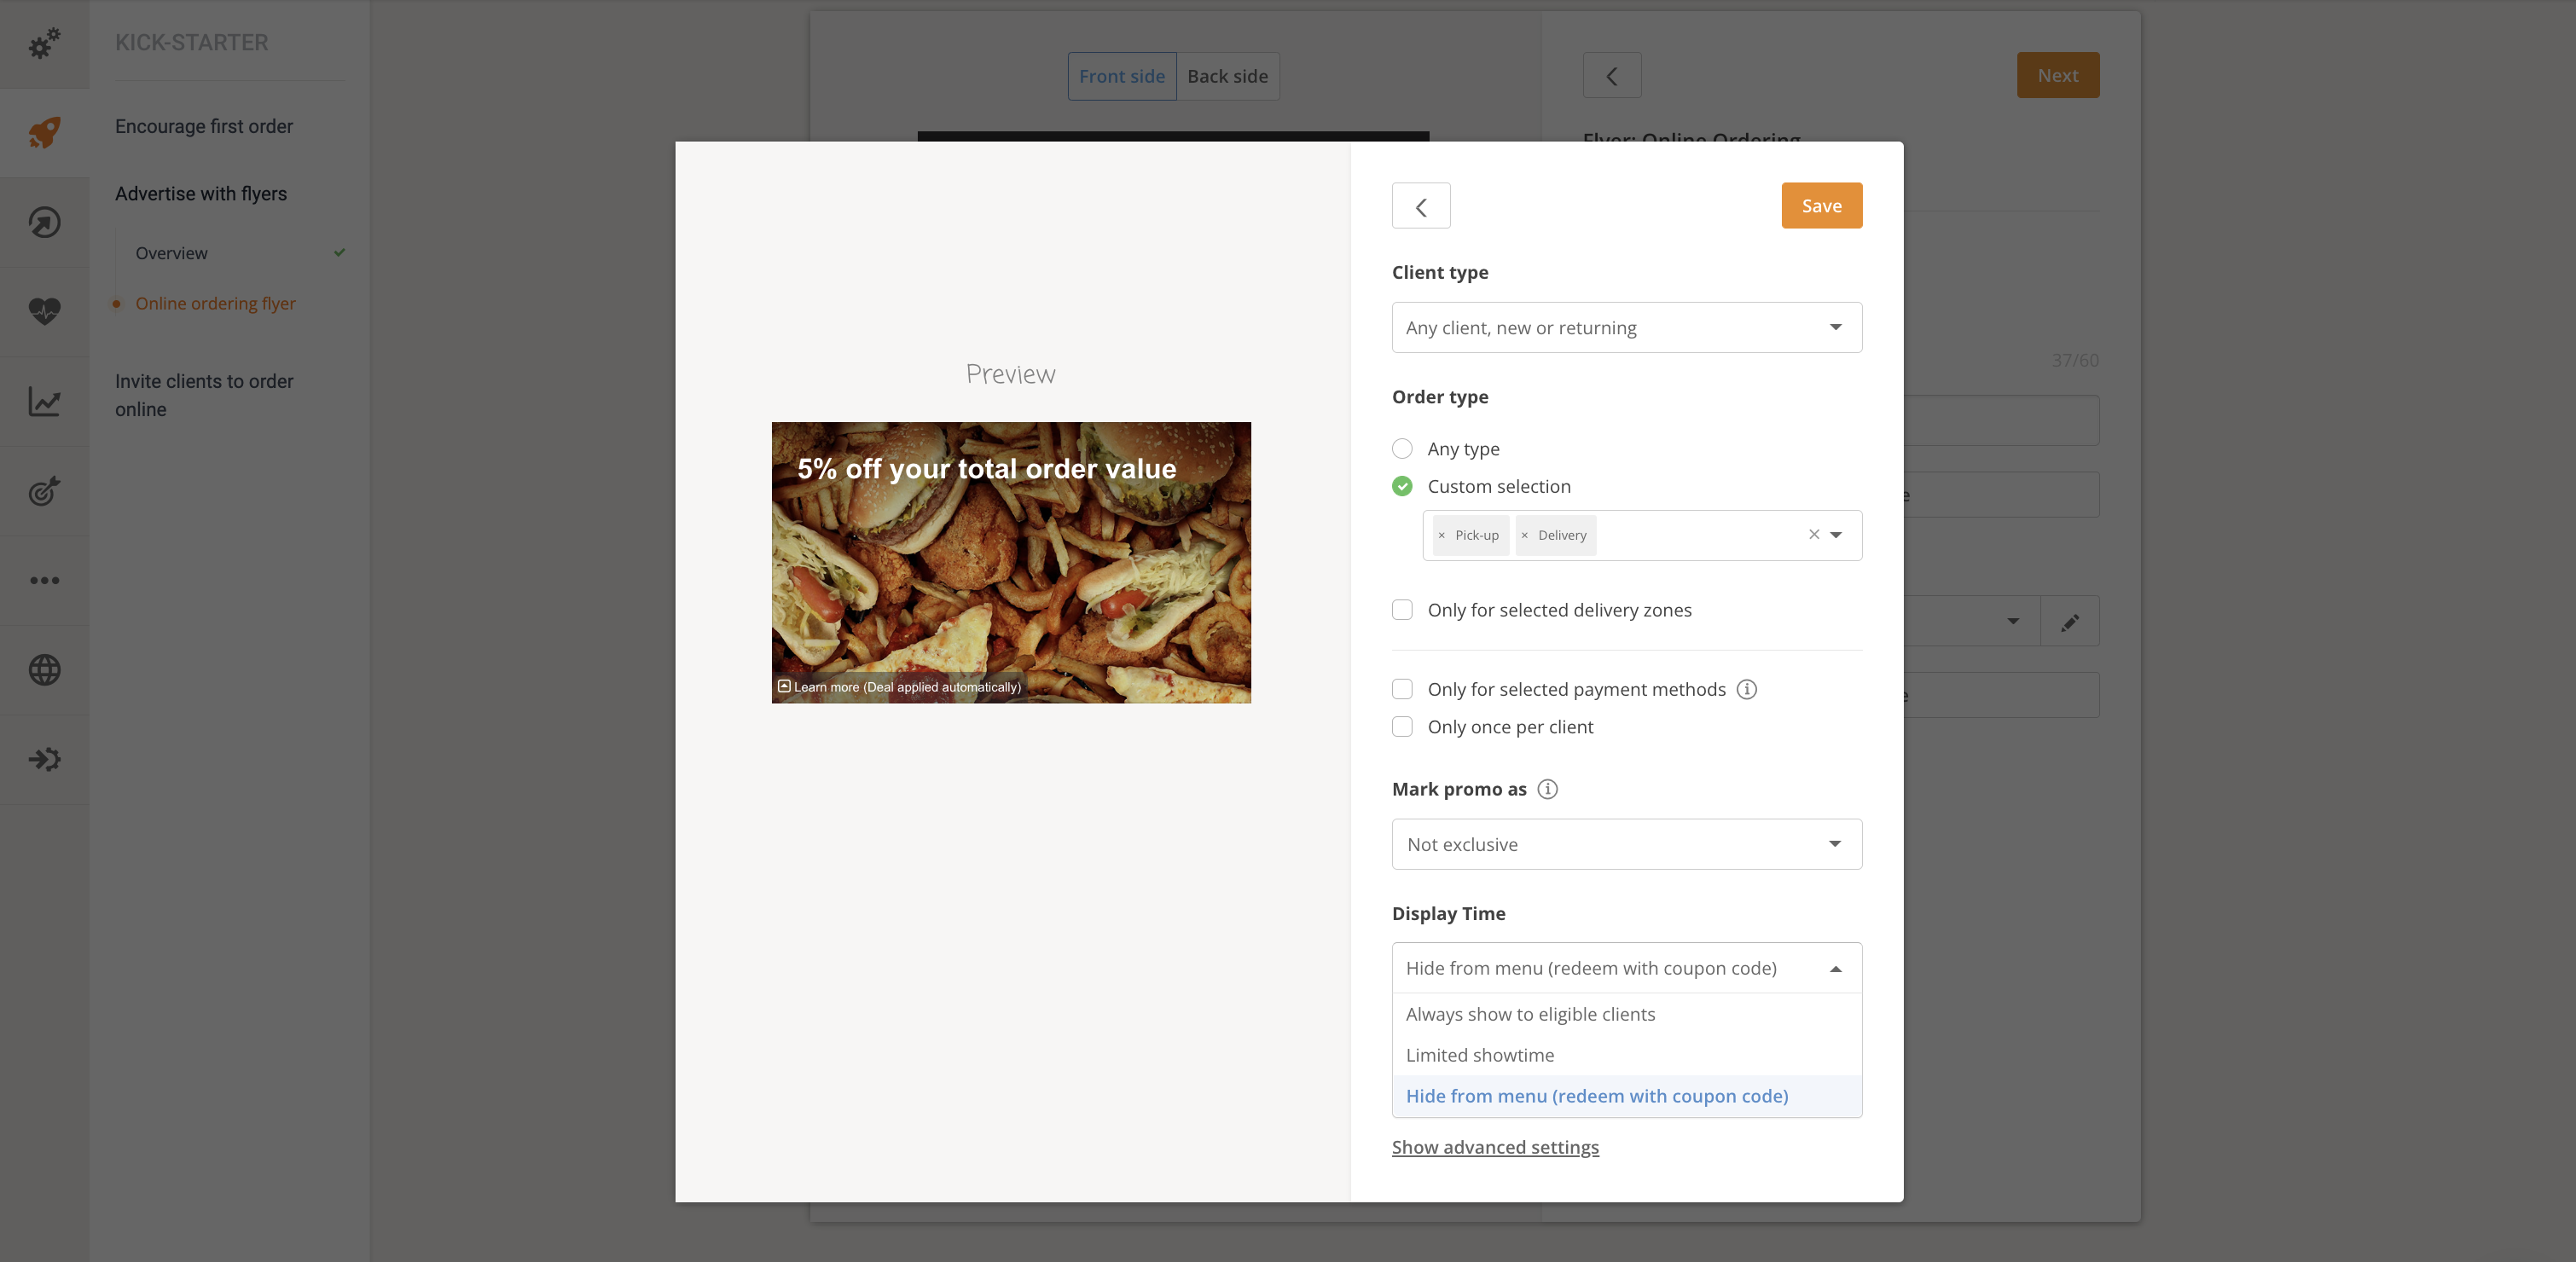Open the three dots more icon

click(x=44, y=580)
